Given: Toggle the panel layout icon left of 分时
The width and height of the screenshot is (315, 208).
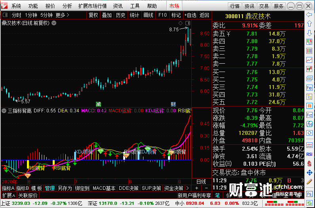Looking at the screenshot, I should point(5,15).
